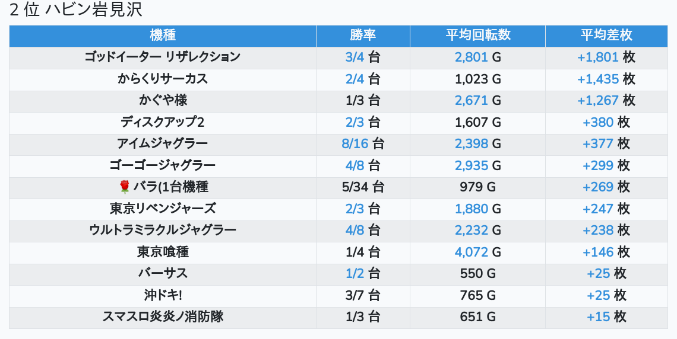Click the かぐや様 machine entry

pyautogui.click(x=163, y=101)
